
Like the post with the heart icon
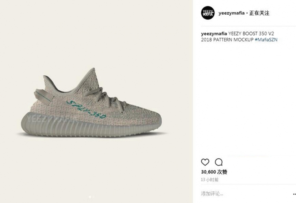[205, 162]
